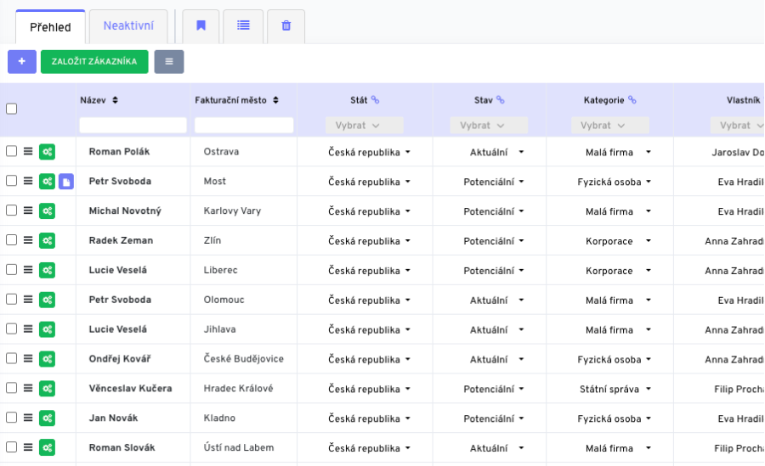Open Stav dropdown for Roman Polák
Screen dimensions: 765x466
coord(497,152)
